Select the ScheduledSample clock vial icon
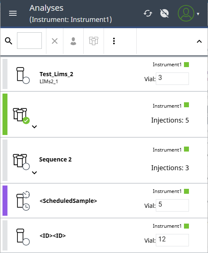 (23, 201)
